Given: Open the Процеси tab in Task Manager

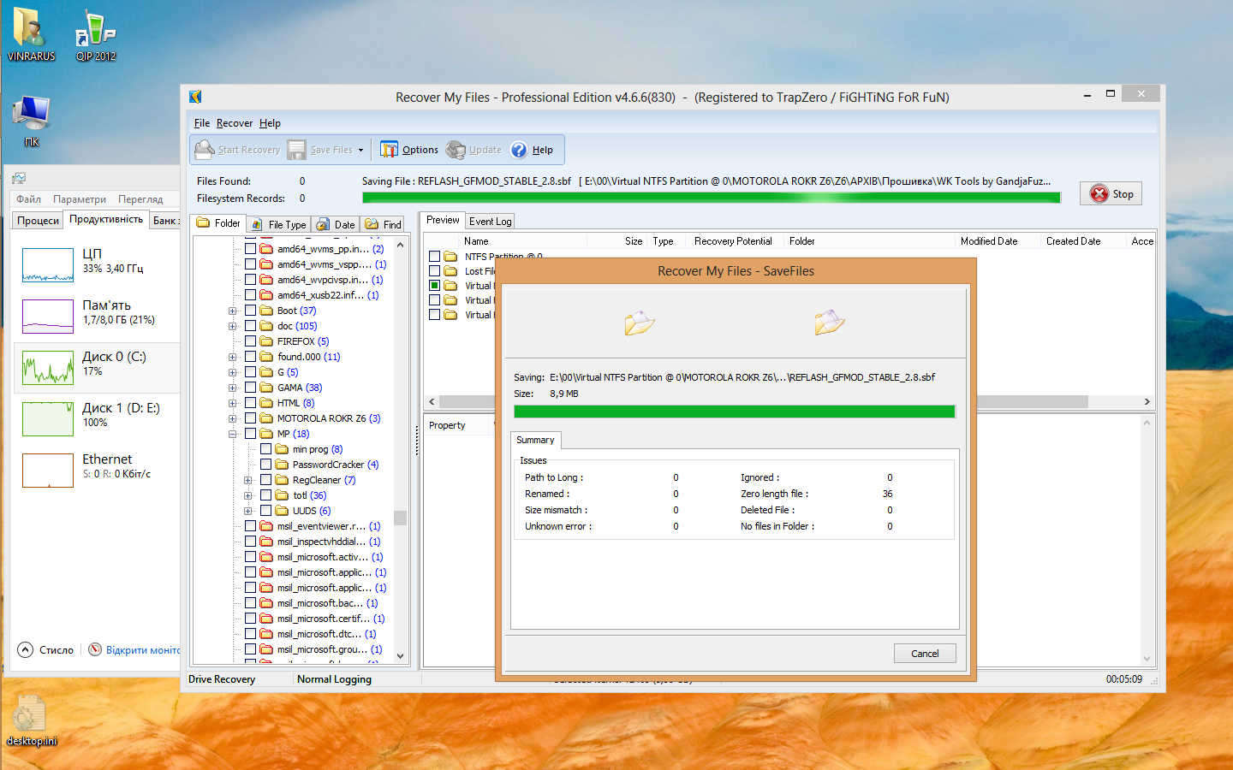Looking at the screenshot, I should pos(39,220).
